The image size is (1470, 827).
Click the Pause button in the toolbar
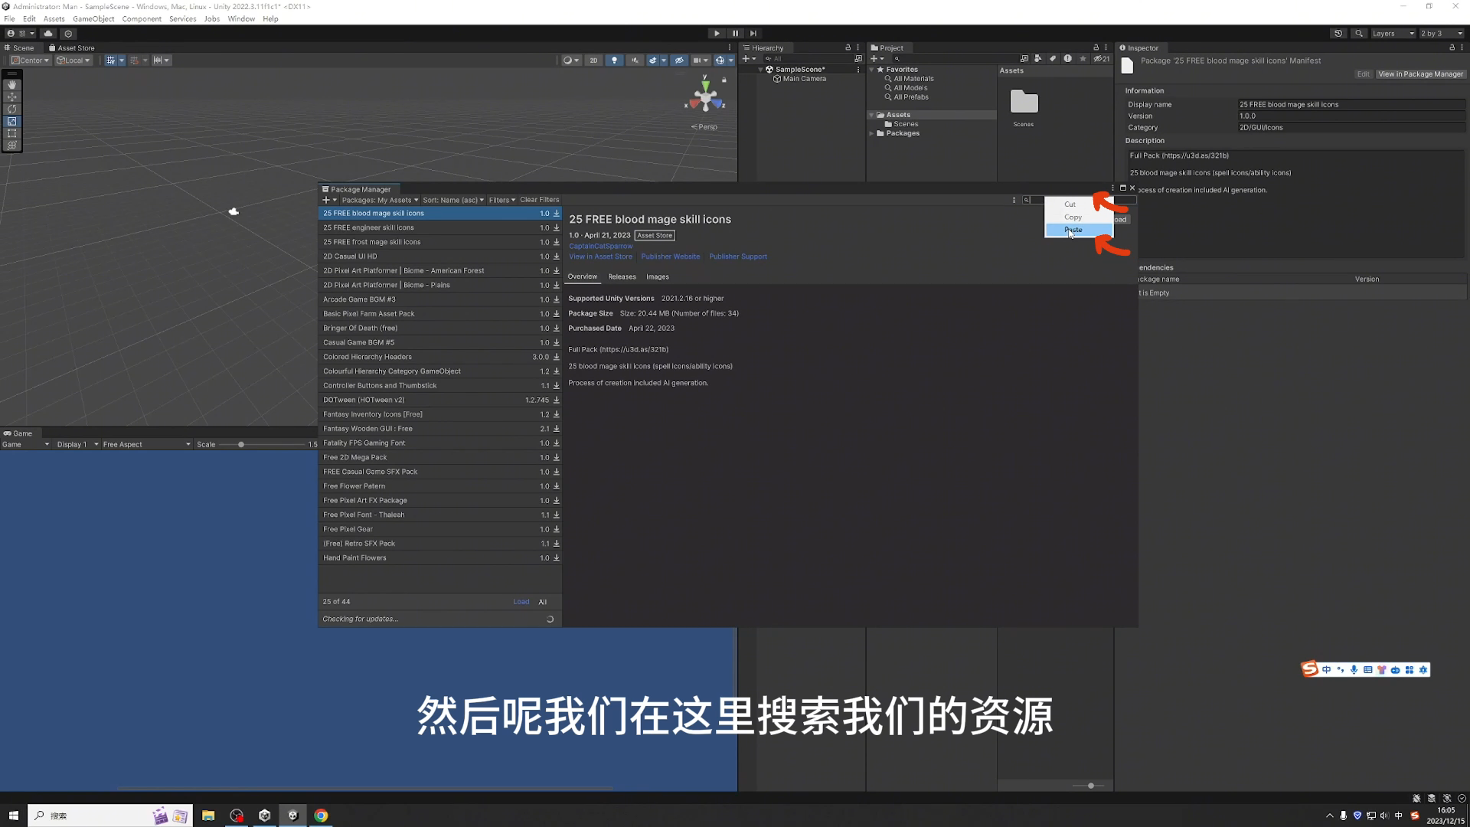click(x=735, y=33)
